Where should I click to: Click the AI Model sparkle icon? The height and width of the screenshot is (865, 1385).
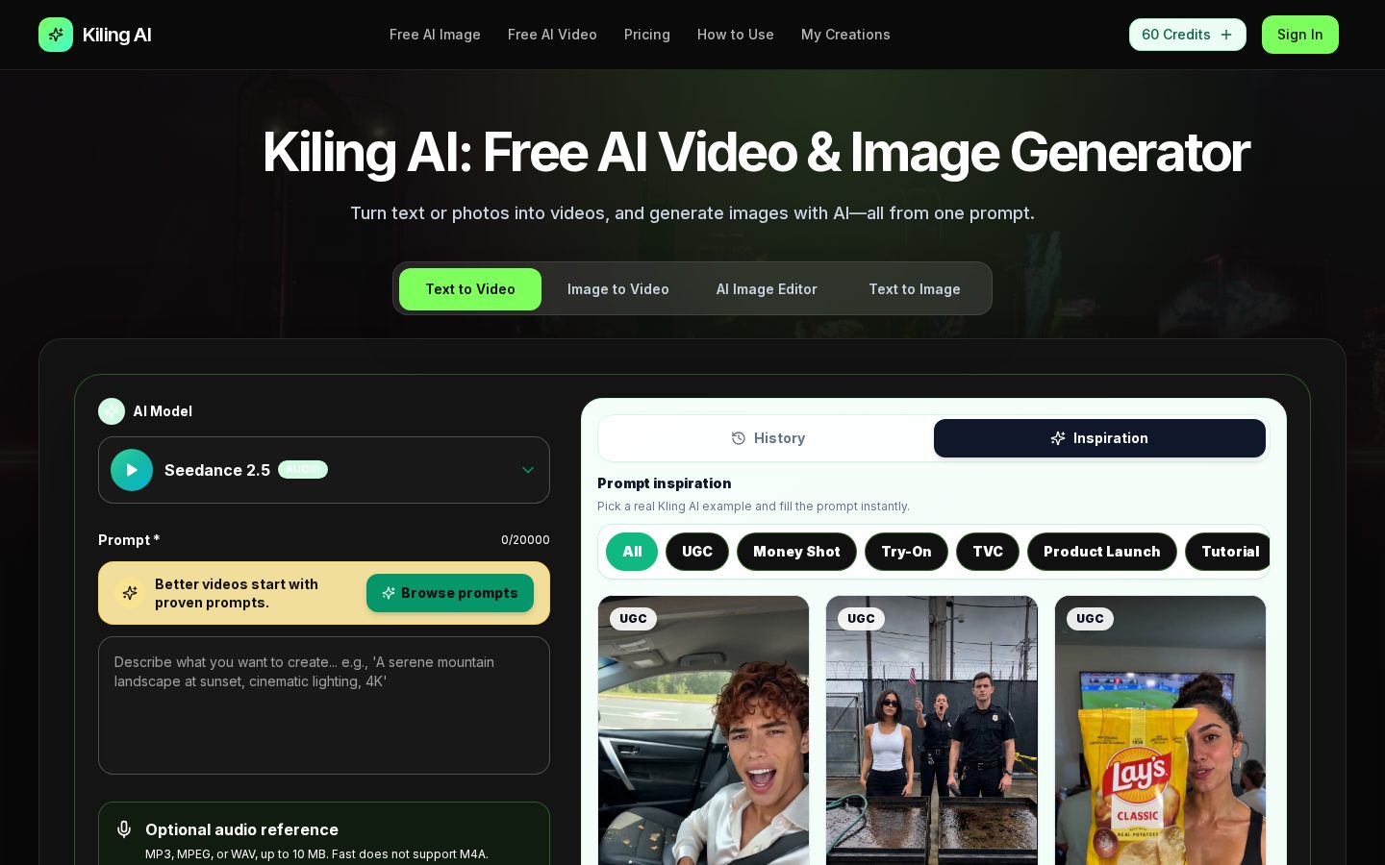112,411
